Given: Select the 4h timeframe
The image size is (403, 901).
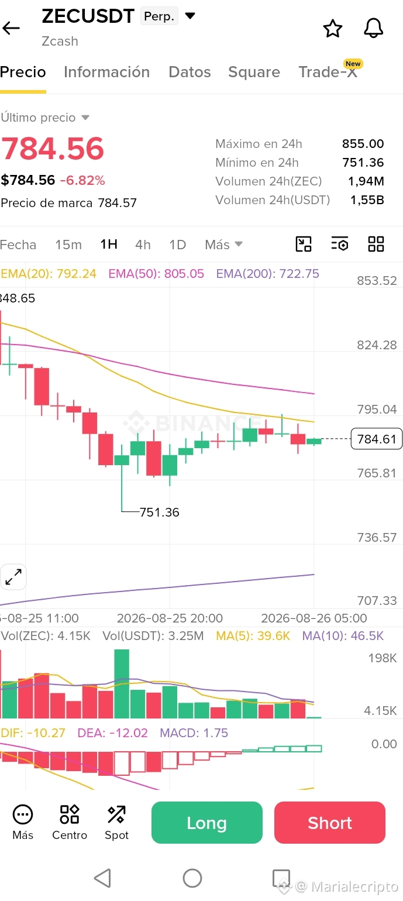Looking at the screenshot, I should 143,245.
